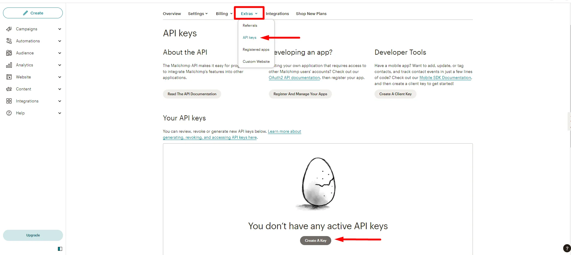This screenshot has width=571, height=255.
Task: Click the Create button with pencil icon
Action: pos(33,13)
